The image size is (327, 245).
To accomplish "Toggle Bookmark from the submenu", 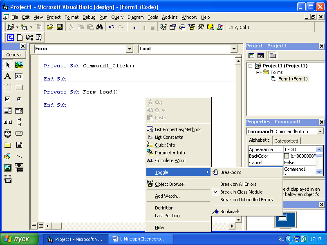I will [x=230, y=212].
